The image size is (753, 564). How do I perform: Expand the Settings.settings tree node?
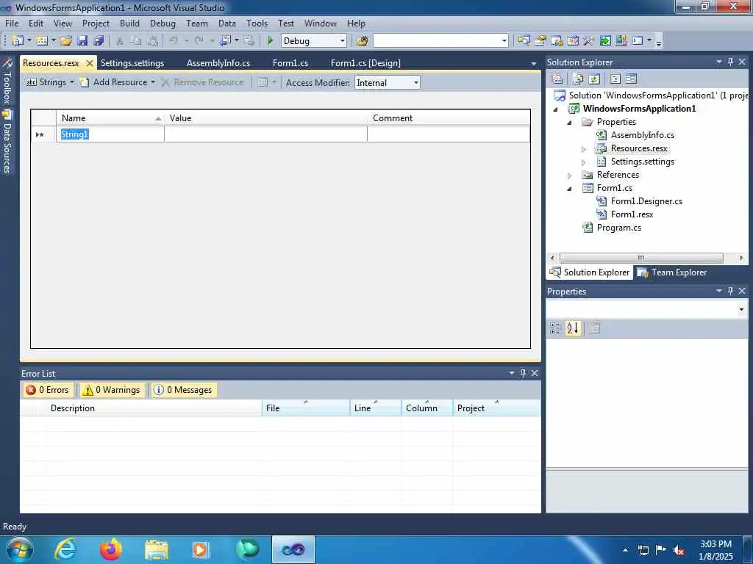(x=584, y=162)
